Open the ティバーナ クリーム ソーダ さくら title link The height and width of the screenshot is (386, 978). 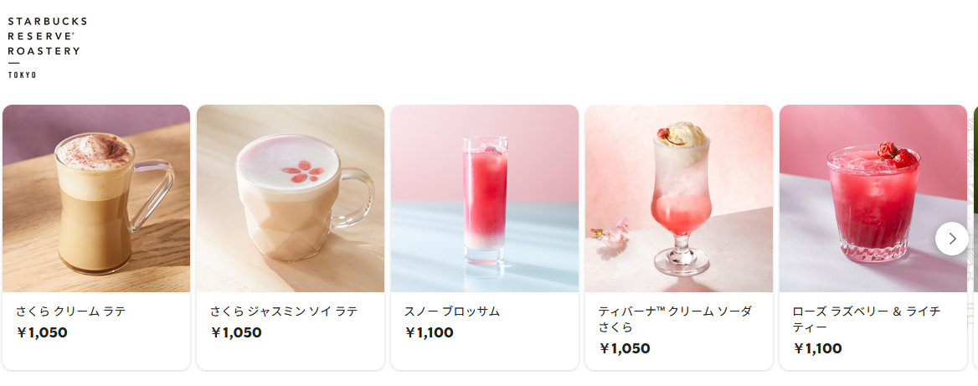tap(675, 319)
